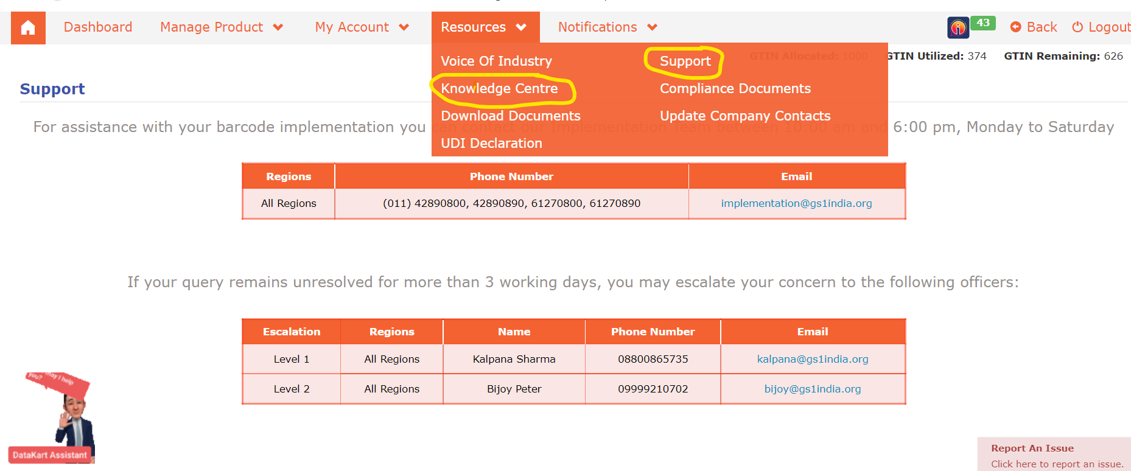Click Email header in escalation table
Viewport: 1131px width, 471px height.
point(813,332)
